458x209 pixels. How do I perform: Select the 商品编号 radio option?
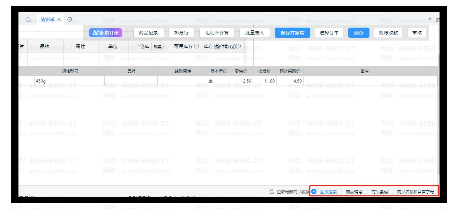tap(340, 192)
